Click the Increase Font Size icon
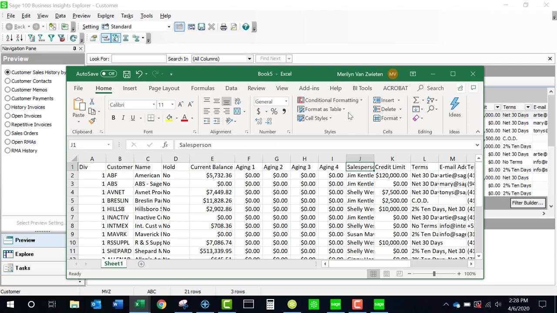This screenshot has height=313, width=557. coord(181,105)
